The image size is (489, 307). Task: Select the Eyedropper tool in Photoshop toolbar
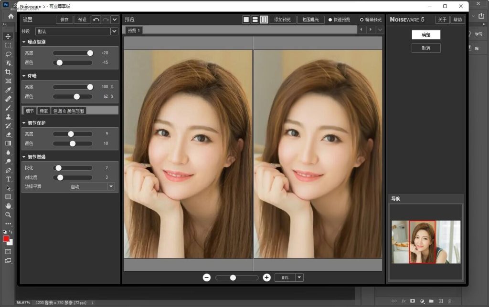tap(8, 90)
